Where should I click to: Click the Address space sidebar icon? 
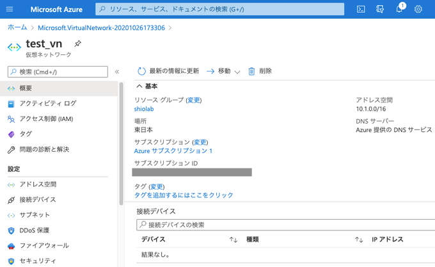click(x=11, y=184)
